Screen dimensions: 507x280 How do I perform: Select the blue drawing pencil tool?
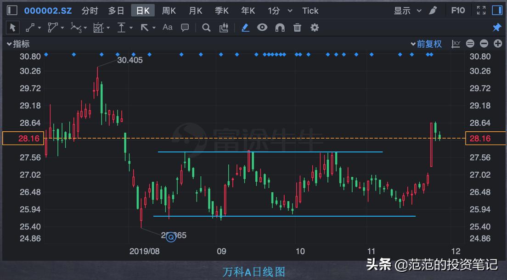245,28
